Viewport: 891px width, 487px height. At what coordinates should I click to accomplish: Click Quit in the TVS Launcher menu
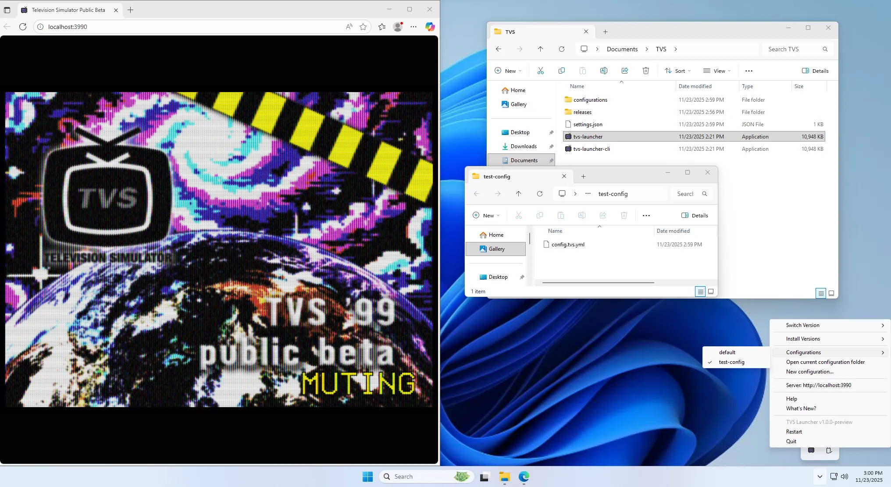click(791, 441)
